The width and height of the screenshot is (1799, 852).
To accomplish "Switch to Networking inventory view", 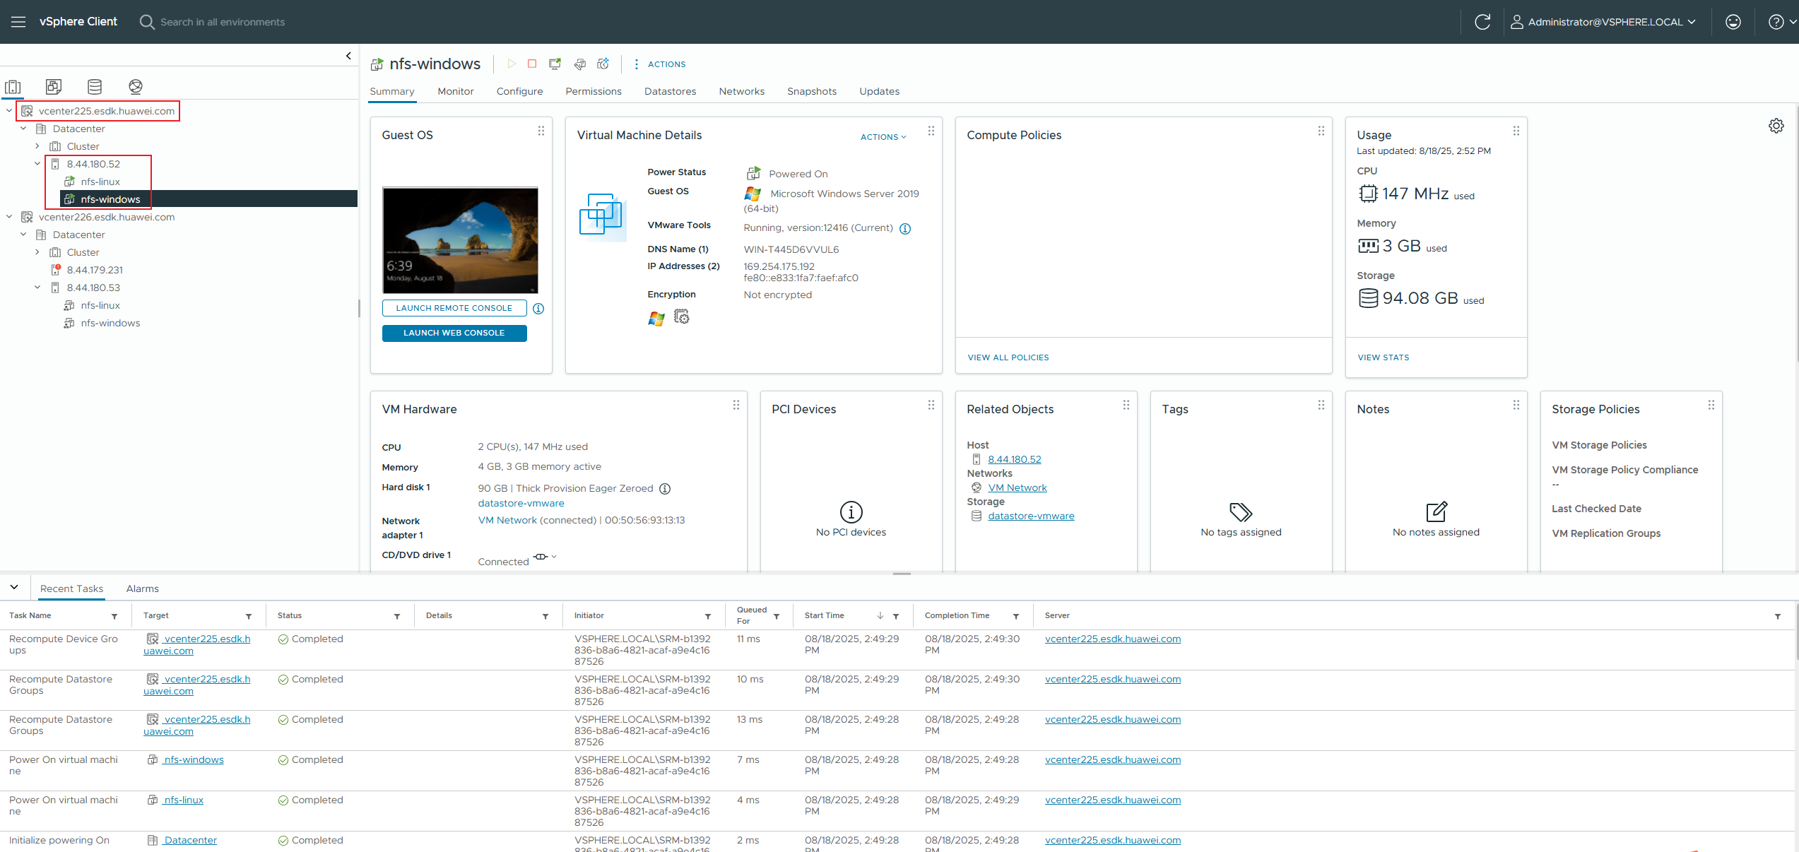I will 136,87.
